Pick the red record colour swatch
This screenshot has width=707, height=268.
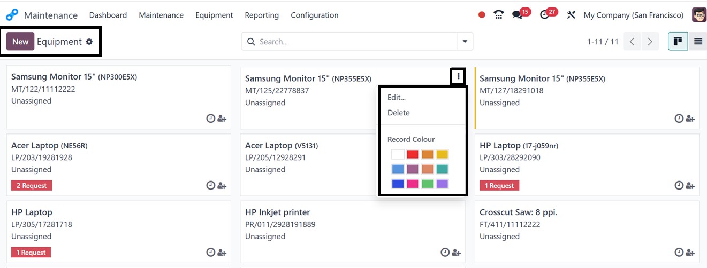(412, 154)
